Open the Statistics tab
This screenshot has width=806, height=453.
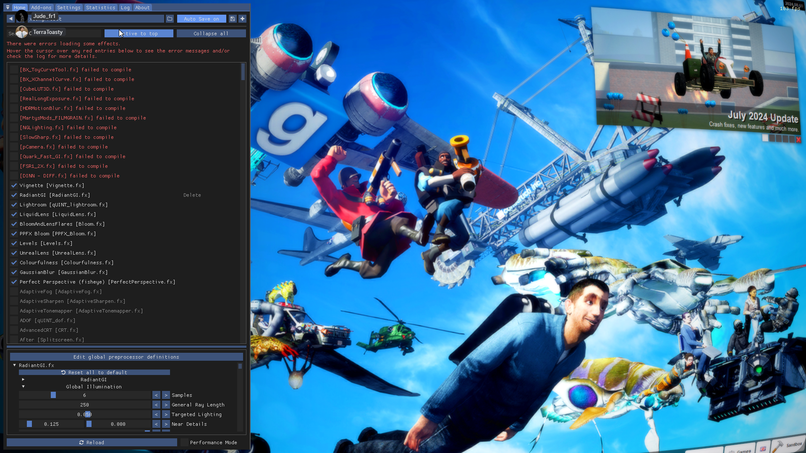(100, 8)
